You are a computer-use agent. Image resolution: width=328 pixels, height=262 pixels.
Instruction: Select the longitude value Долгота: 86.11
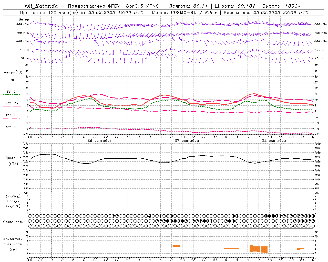click(x=188, y=6)
